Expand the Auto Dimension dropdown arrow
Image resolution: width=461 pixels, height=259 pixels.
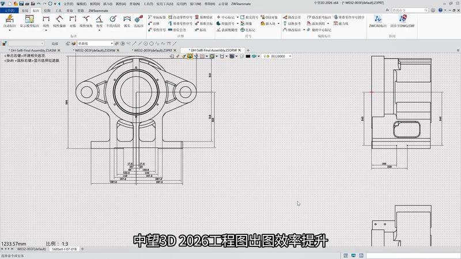tap(9, 31)
